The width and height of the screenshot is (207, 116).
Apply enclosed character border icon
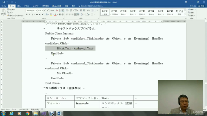[x=63, y=11]
